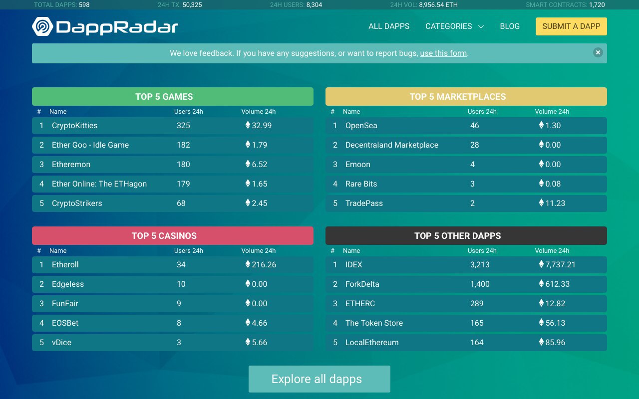Select the vDice casino entry
Screen dimensions: 639x399
tap(62, 343)
